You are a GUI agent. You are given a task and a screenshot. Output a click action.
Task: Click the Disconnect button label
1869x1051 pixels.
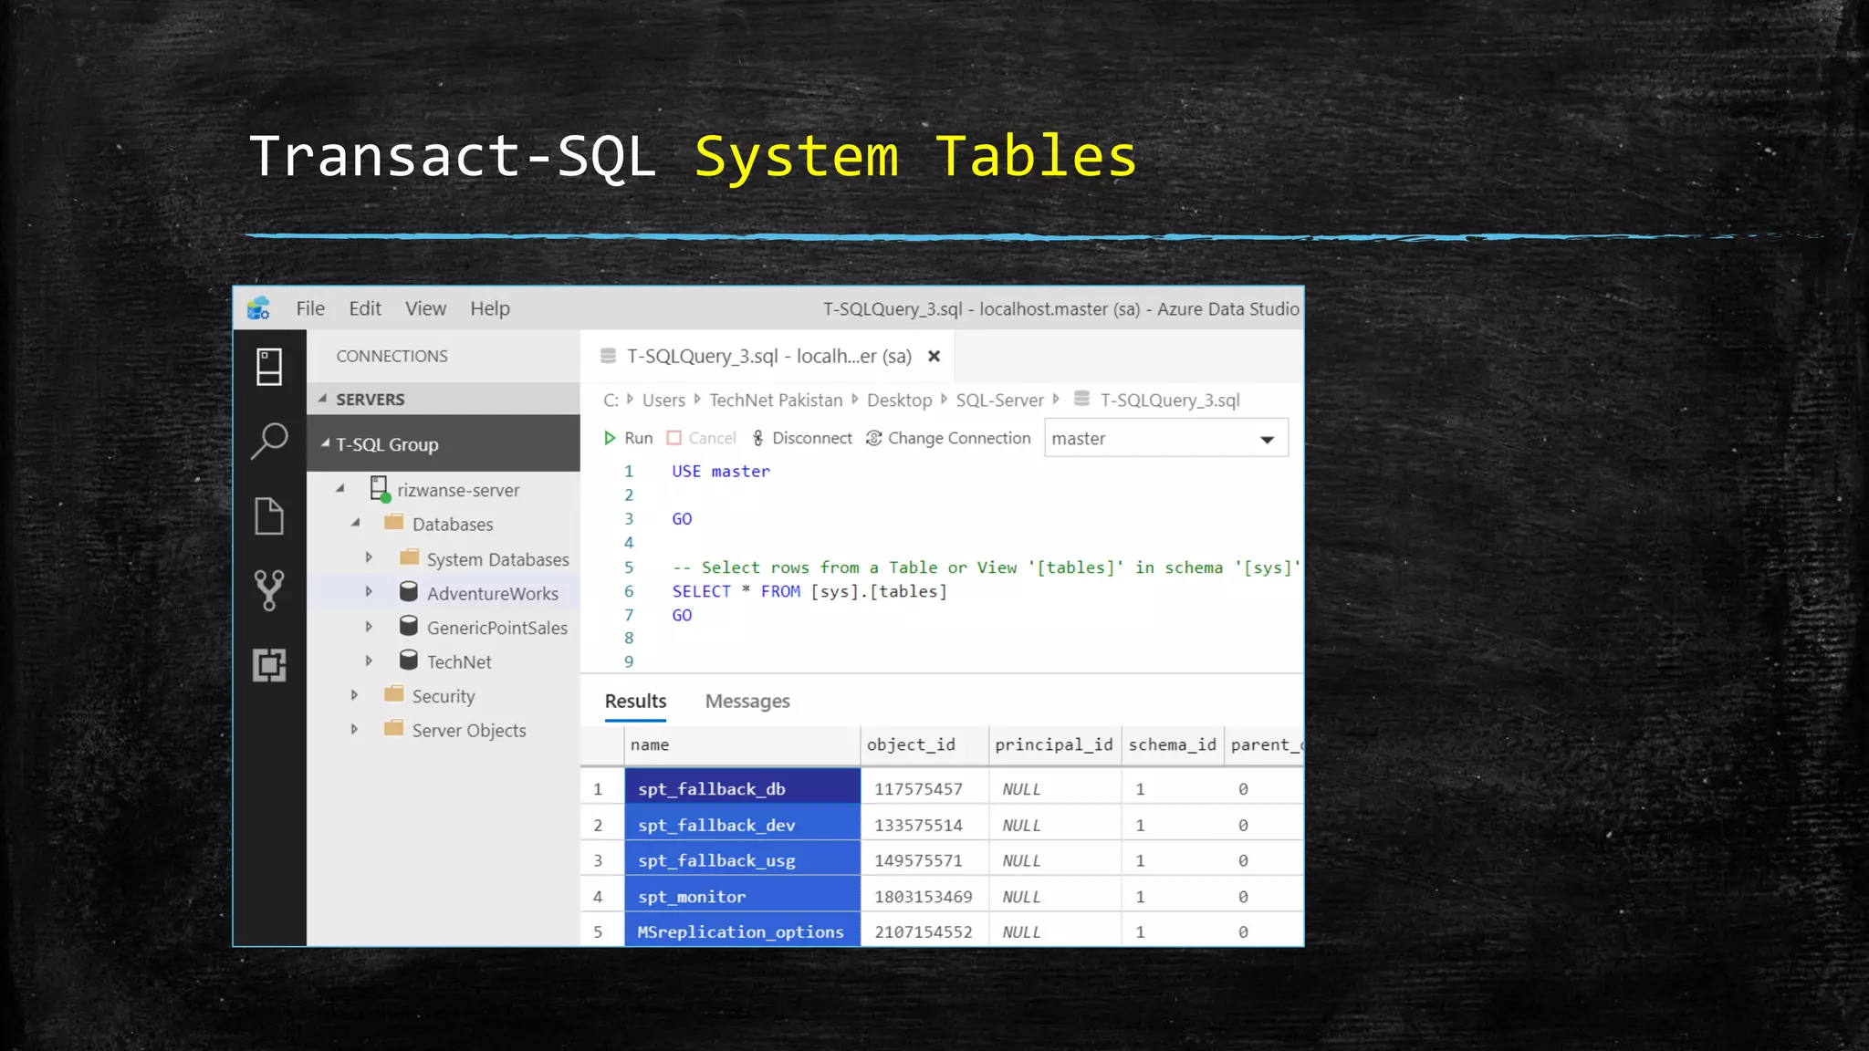(x=811, y=439)
